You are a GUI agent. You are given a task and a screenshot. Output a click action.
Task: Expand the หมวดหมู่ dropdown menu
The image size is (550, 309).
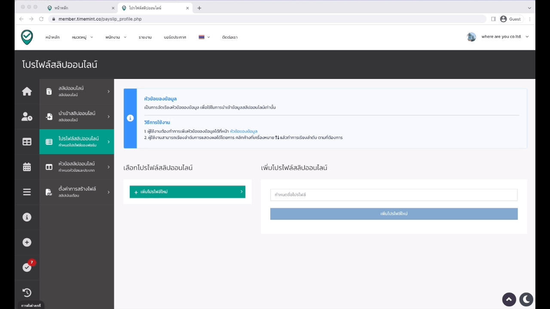tap(82, 37)
